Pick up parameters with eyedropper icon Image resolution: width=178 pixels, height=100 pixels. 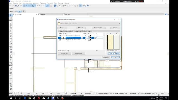pyautogui.click(x=18, y=6)
